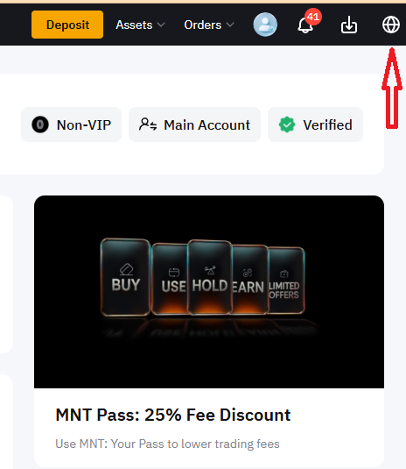The image size is (406, 469).
Task: Open MNT Pass: 25% Fee Discount title
Action: pyautogui.click(x=173, y=415)
